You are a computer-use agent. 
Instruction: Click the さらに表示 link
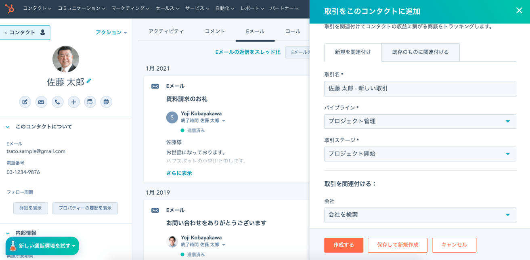click(x=179, y=173)
